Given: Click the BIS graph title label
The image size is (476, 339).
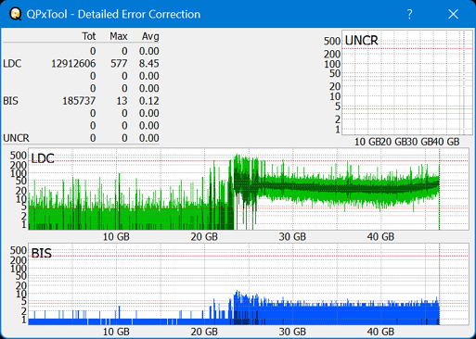Looking at the screenshot, I should [x=42, y=254].
